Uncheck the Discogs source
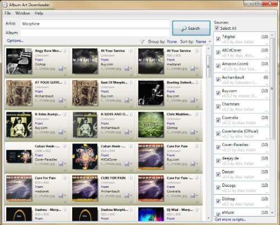280x225 pixels. (218, 187)
